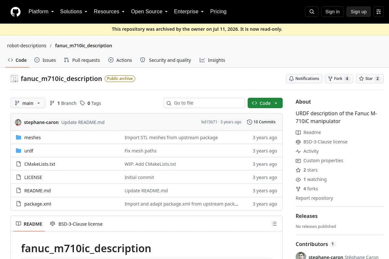389x259 pixels.
Task: Switch to the Code tab
Action: (17, 60)
